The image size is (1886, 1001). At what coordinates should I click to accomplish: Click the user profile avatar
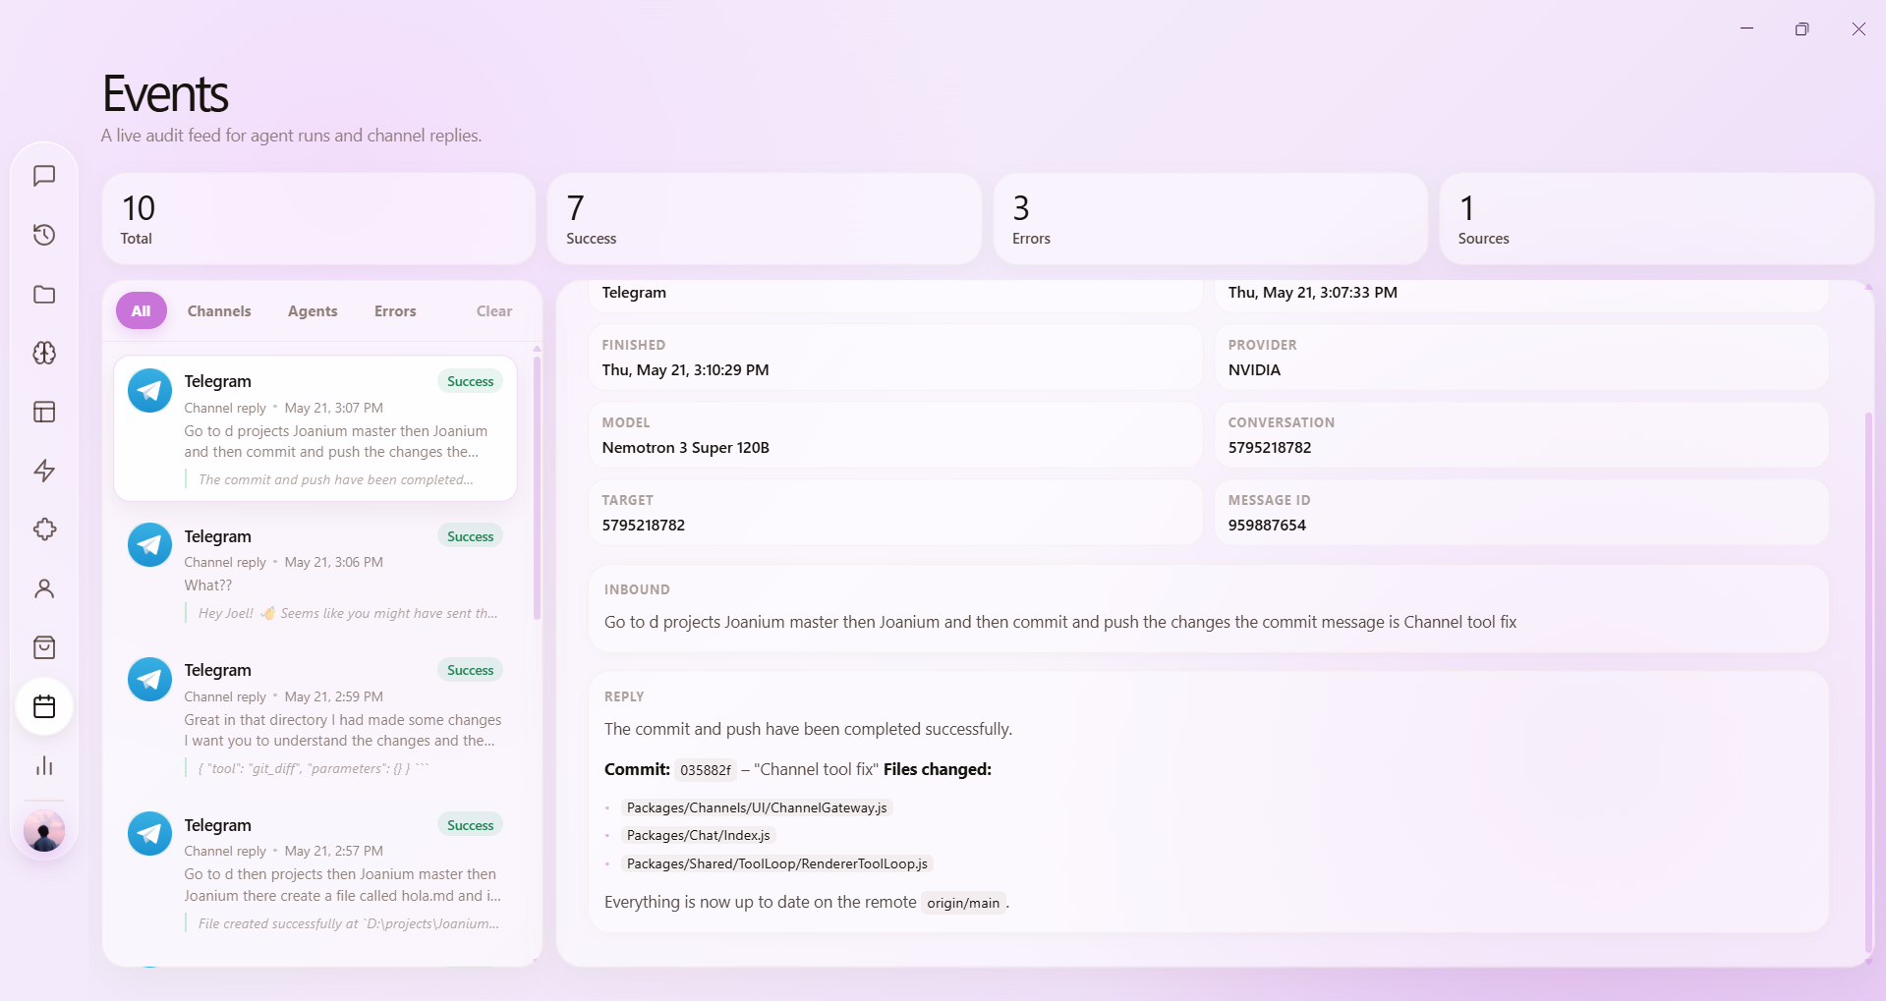point(44,831)
